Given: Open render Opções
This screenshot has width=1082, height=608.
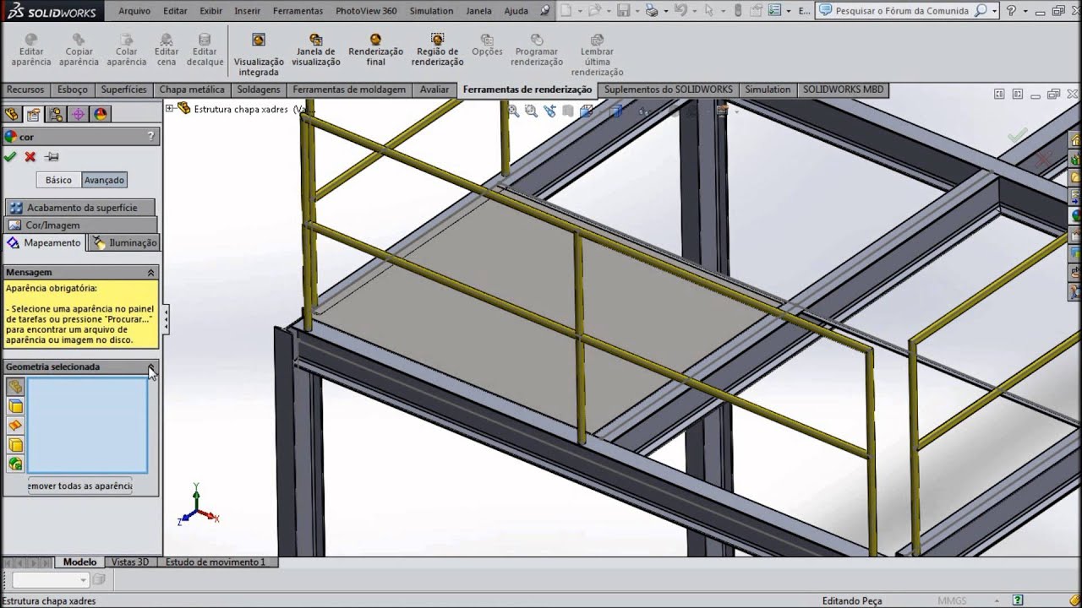Looking at the screenshot, I should point(487,46).
